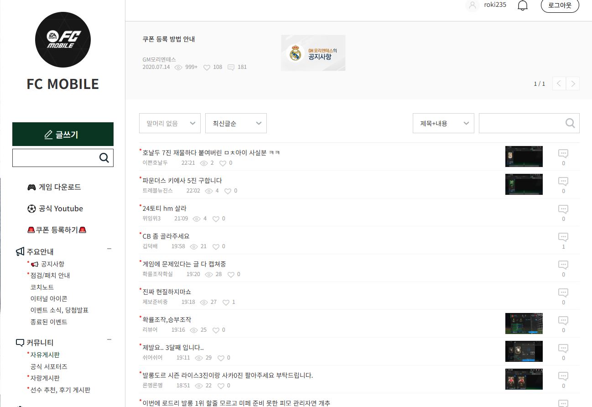Collapse the 주요안내 section
The image size is (592, 407).
(x=109, y=249)
